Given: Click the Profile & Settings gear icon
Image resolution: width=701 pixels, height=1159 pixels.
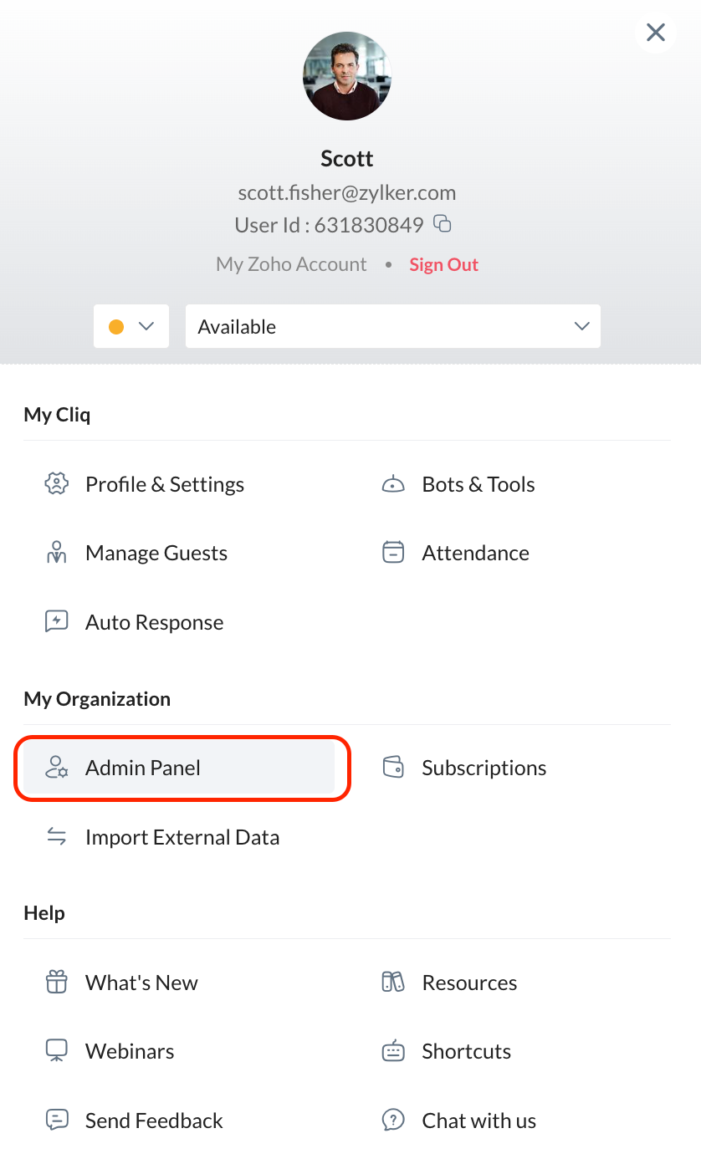Looking at the screenshot, I should (56, 484).
